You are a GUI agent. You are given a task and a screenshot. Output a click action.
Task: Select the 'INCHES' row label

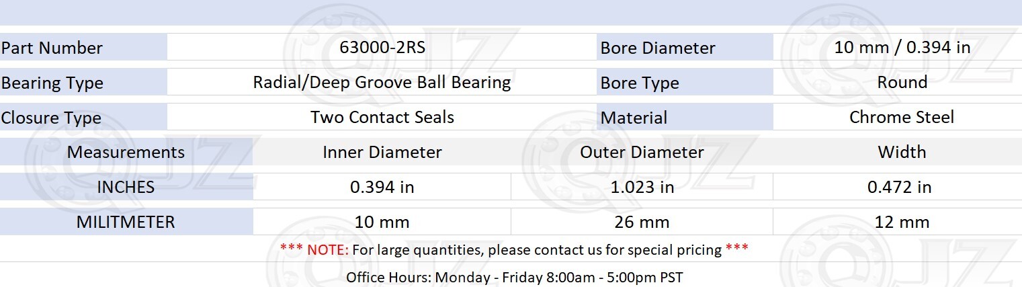pos(126,187)
